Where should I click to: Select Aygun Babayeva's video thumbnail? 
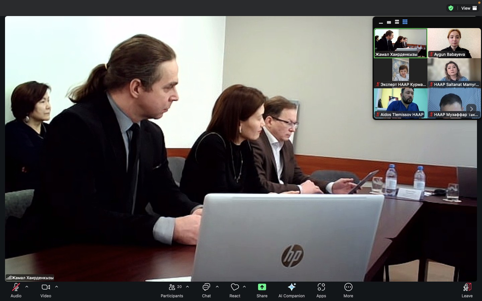454,43
